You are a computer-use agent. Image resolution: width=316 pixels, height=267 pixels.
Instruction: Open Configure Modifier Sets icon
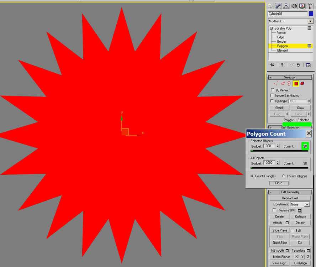click(x=308, y=65)
